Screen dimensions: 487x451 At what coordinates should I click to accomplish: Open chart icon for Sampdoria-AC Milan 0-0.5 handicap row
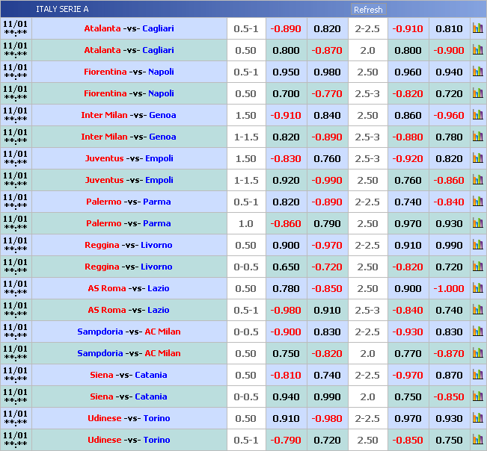click(x=477, y=332)
